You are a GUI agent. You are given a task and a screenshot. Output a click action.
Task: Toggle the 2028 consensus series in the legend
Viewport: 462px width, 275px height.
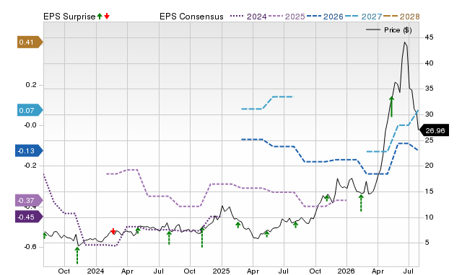tap(401, 17)
